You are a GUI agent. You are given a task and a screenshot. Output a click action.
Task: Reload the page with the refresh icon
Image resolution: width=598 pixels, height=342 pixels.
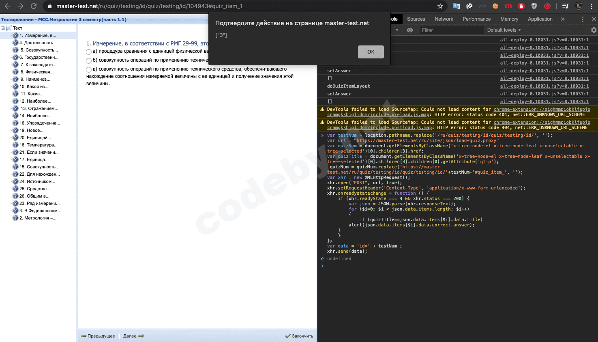tap(34, 6)
